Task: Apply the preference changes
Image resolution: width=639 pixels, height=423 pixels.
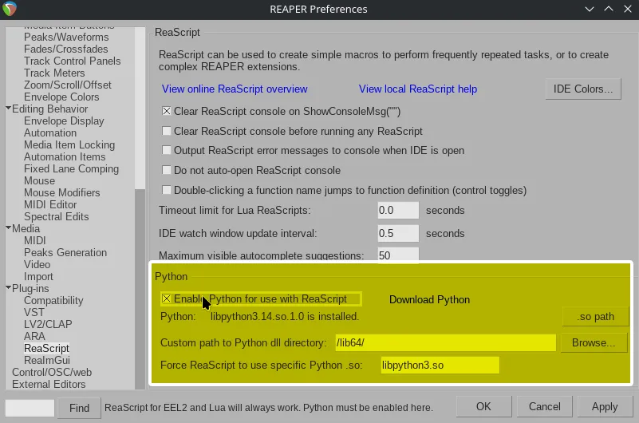Action: tap(605, 407)
